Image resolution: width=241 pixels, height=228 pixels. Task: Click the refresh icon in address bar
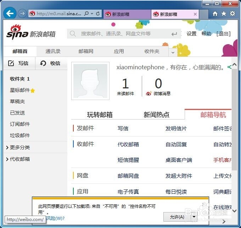(x=98, y=14)
